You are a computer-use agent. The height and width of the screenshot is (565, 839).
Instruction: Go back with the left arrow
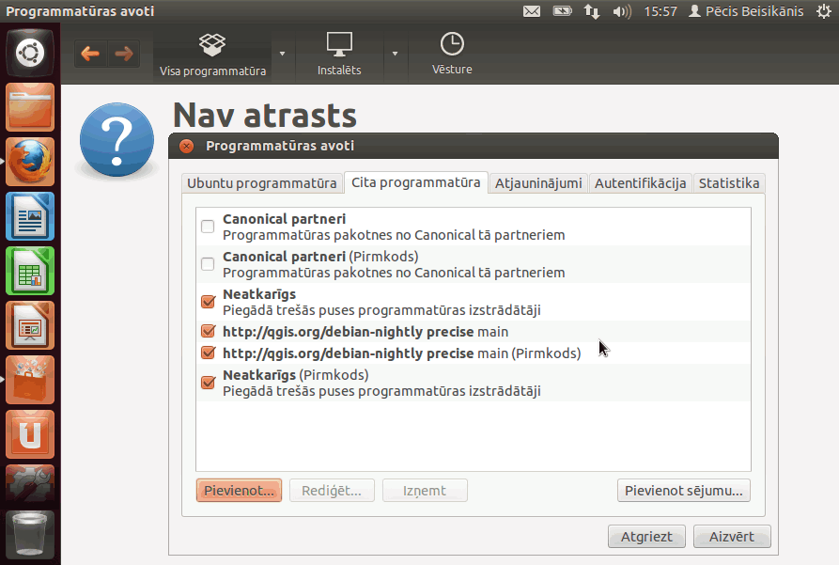tap(90, 54)
